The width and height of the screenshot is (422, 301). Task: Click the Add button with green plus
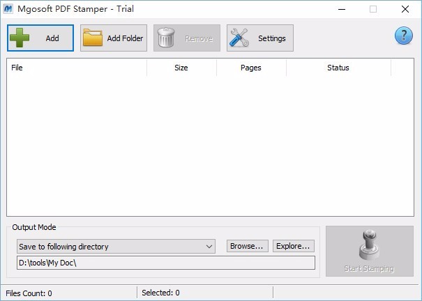pos(40,38)
